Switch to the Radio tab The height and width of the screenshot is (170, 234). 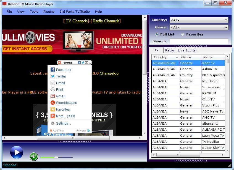coord(169,50)
